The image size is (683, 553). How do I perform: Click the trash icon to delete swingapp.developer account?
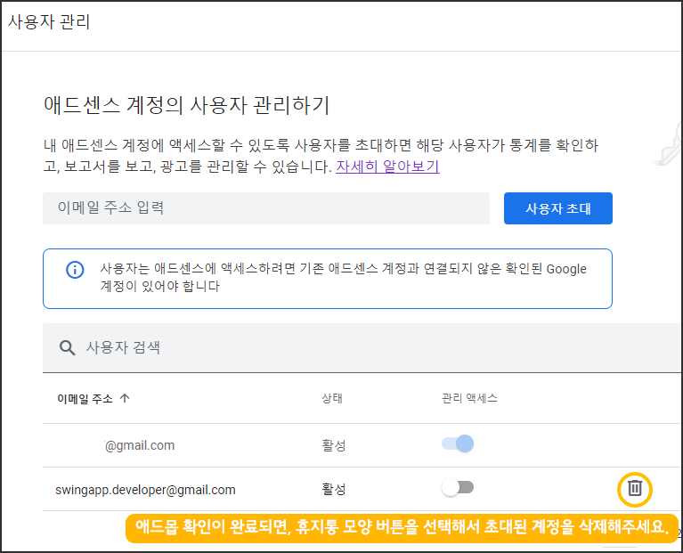tap(634, 488)
